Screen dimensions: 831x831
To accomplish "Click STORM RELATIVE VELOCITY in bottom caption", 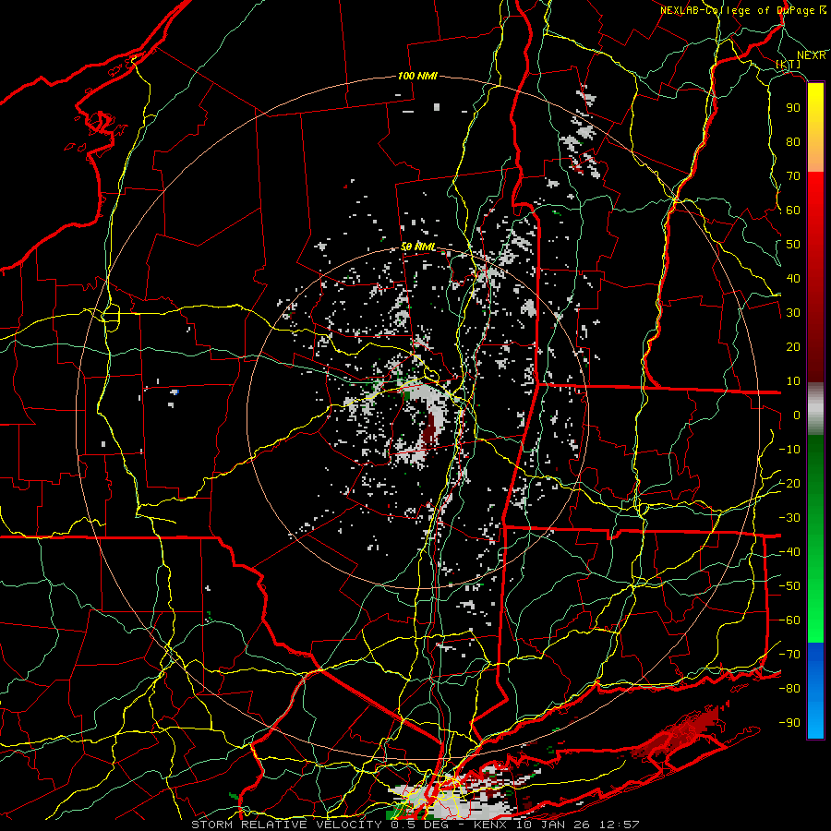I will point(285,825).
